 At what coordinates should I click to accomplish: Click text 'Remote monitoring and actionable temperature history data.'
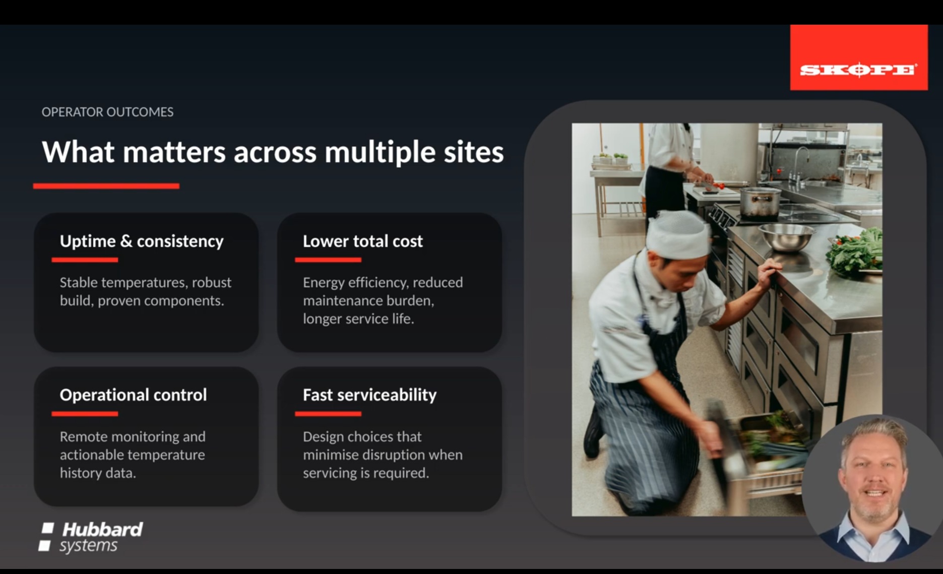tap(133, 455)
